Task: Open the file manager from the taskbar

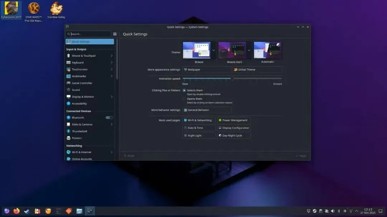Action: pos(79,211)
